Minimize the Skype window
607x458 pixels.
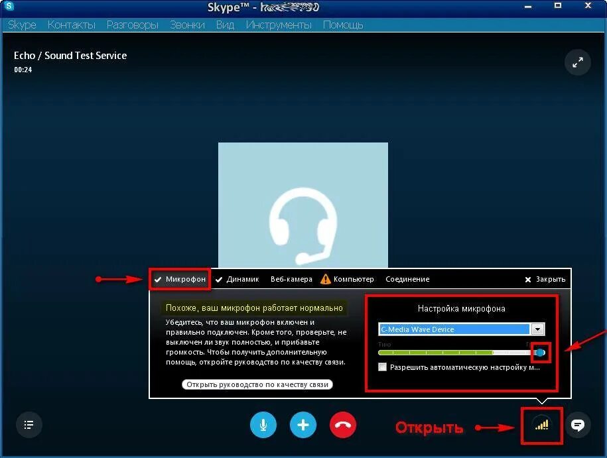(x=528, y=6)
